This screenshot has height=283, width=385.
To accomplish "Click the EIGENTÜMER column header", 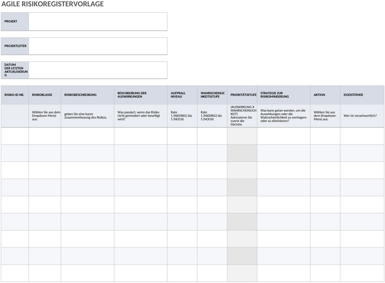I will [362, 95].
